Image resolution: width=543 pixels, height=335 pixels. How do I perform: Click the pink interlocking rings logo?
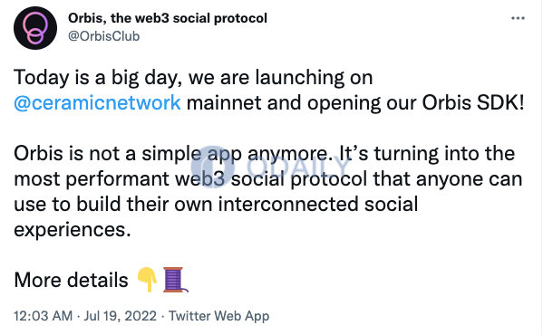(34, 28)
